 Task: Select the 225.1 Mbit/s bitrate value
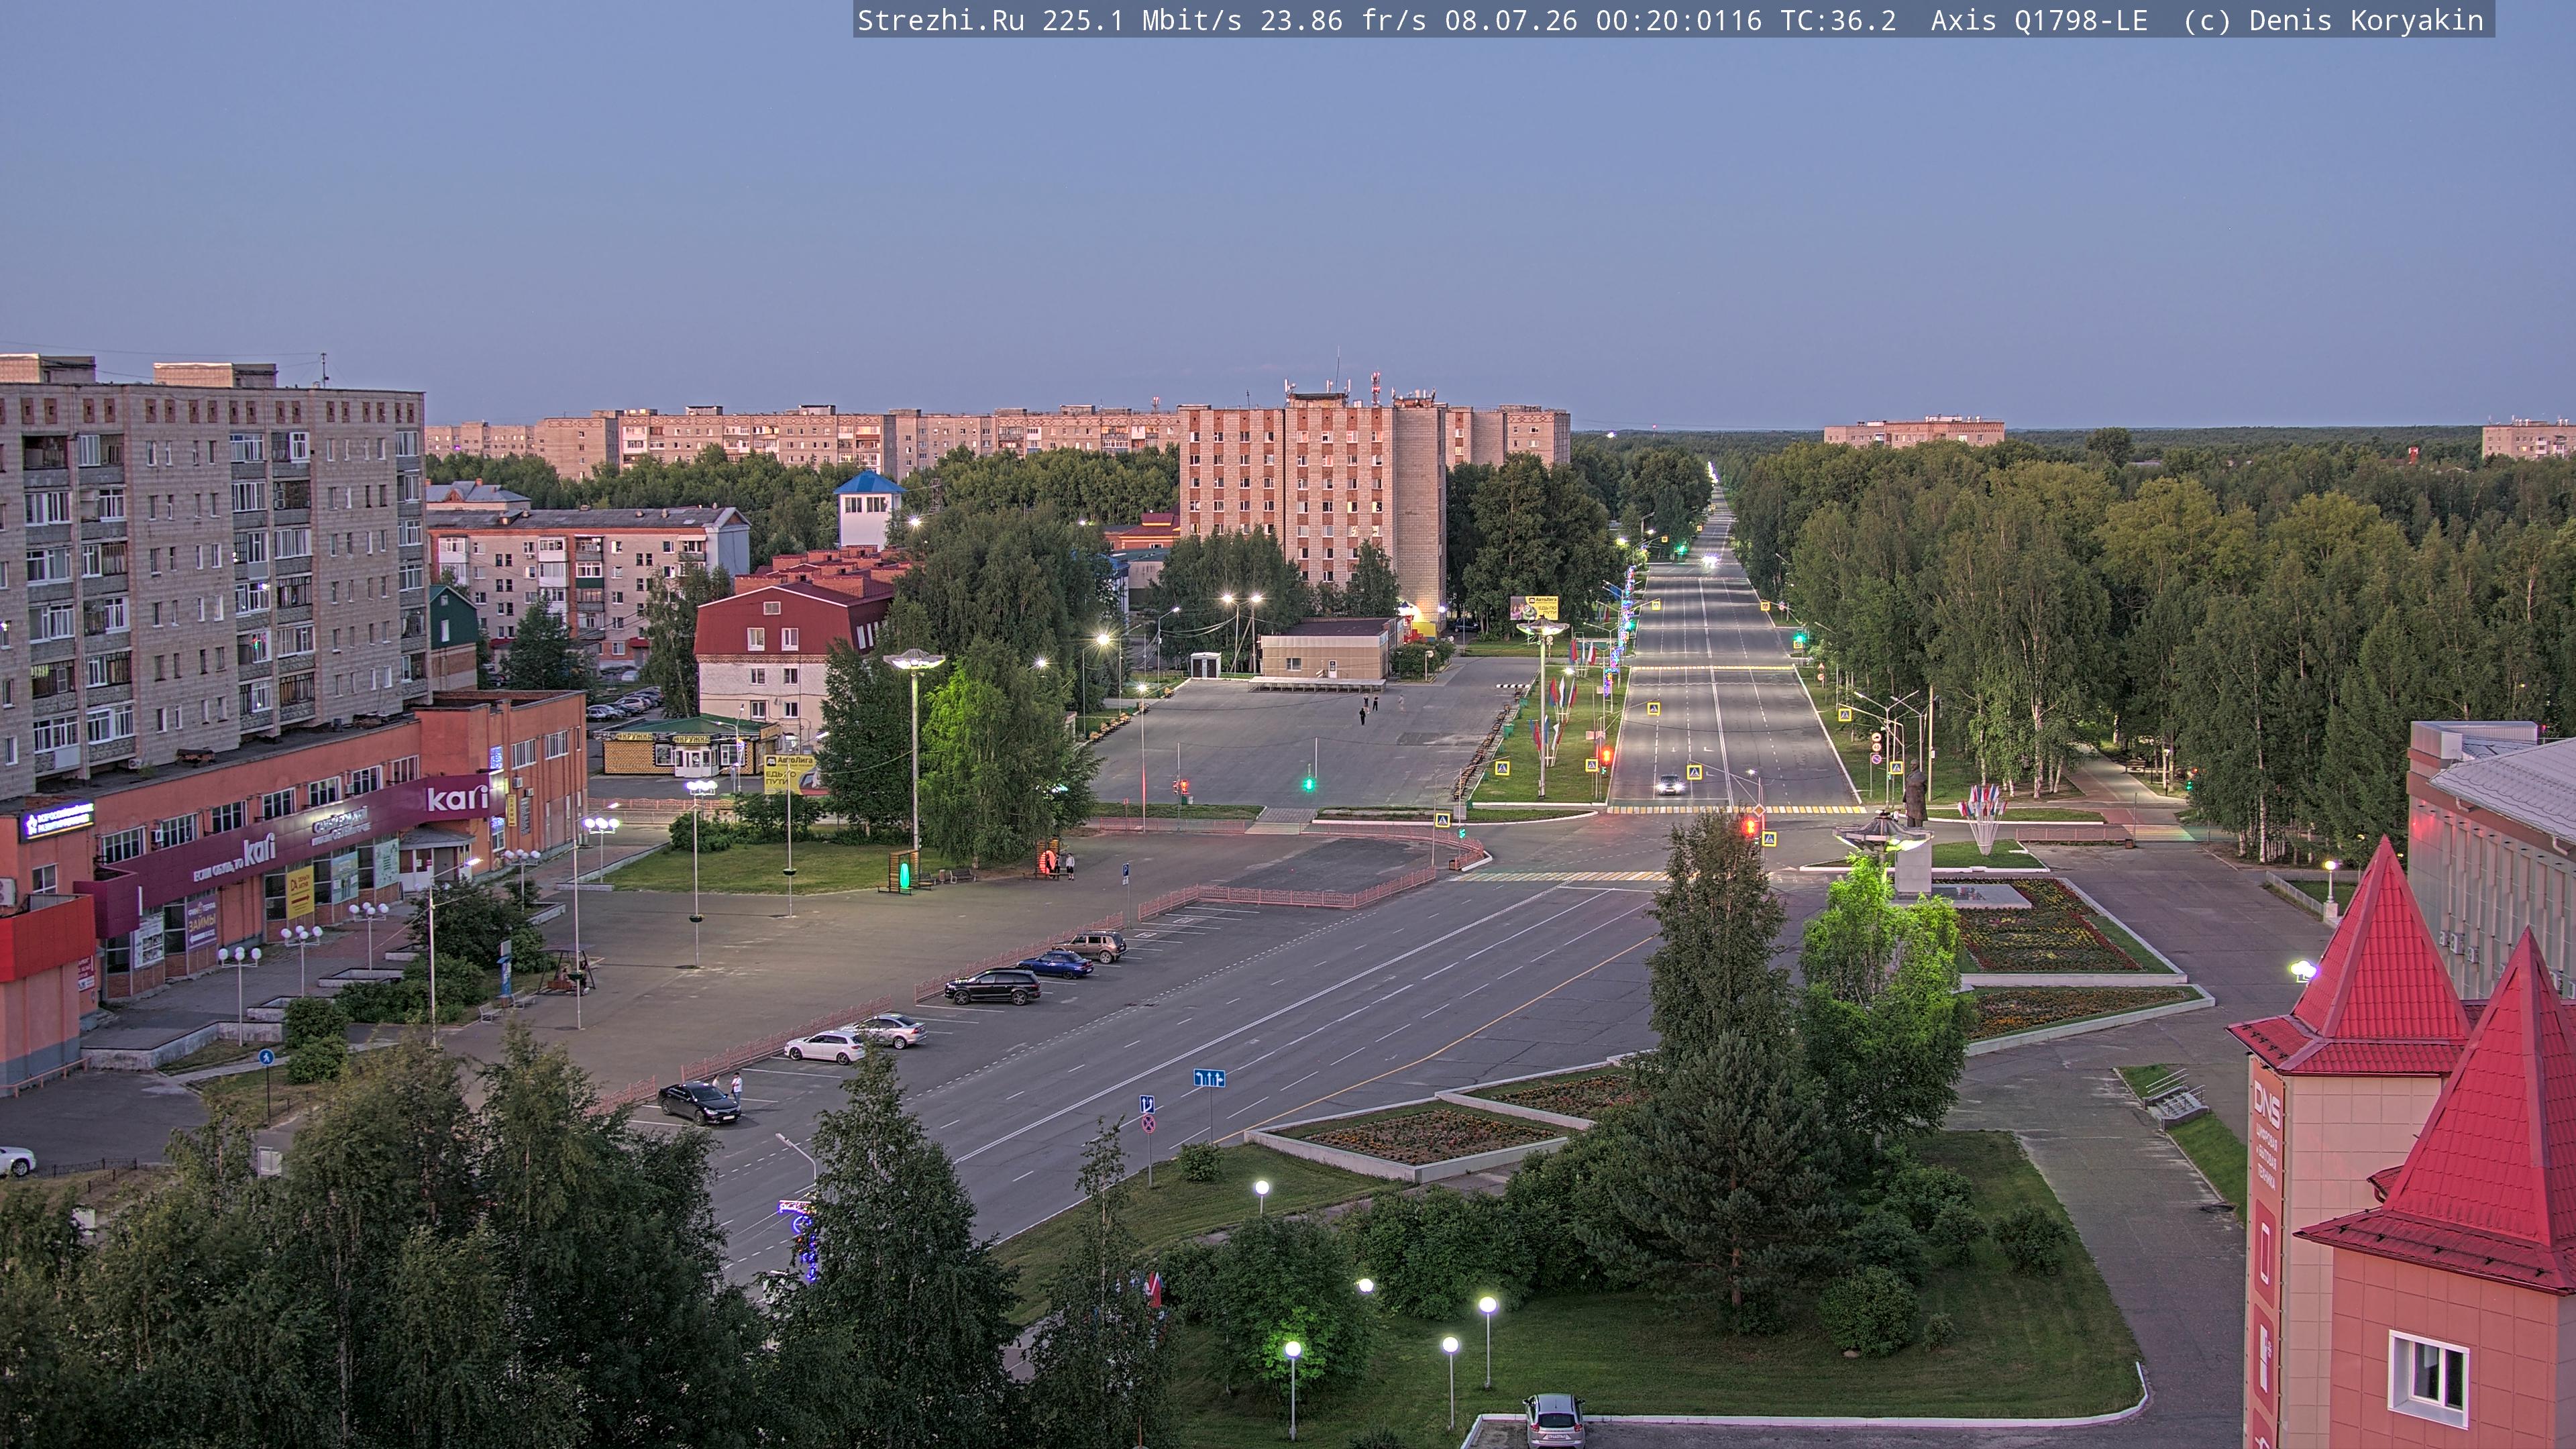click(1142, 20)
